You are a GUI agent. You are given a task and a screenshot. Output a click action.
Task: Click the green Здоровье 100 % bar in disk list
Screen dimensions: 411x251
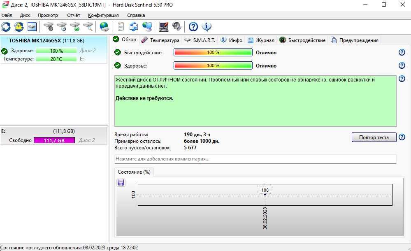pos(56,51)
